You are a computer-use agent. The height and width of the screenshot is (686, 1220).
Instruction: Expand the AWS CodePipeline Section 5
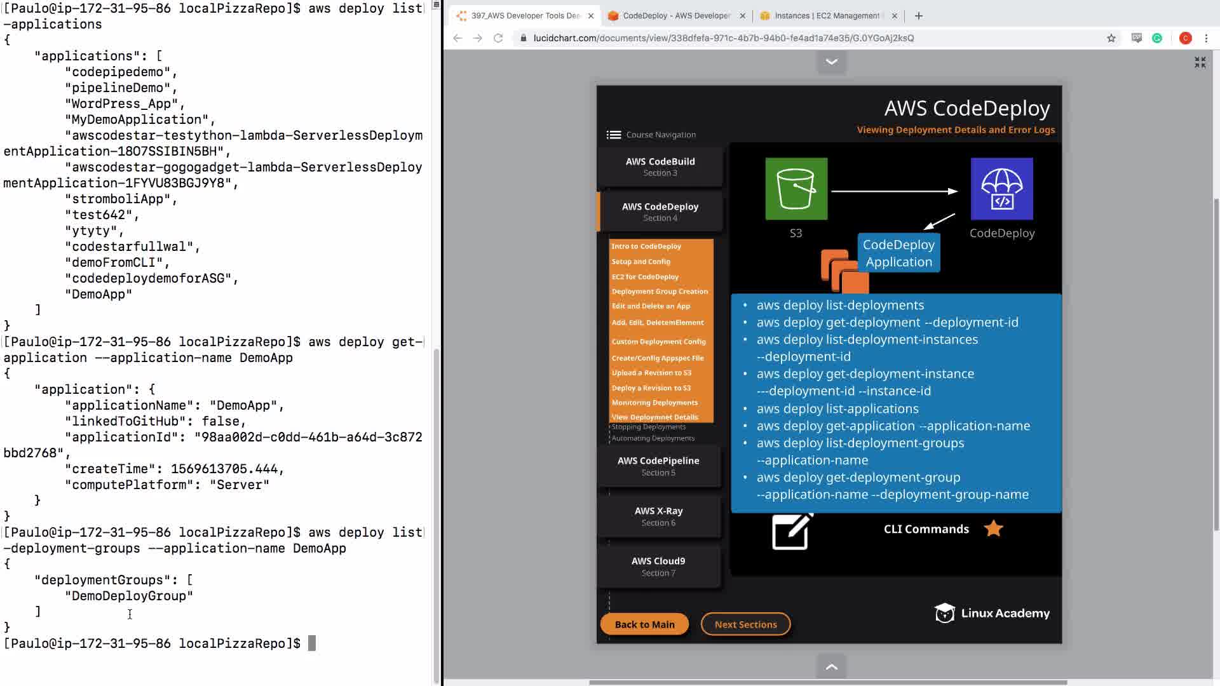(658, 466)
